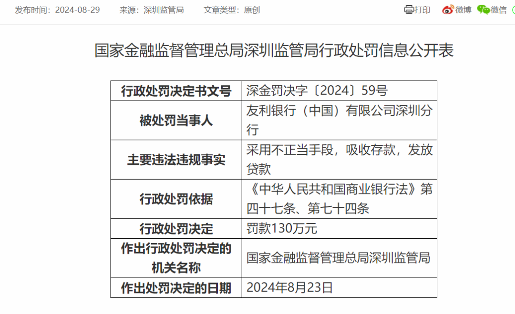Image resolution: width=515 pixels, height=314 pixels.
Task: Click the penalized party 友利银行（中国）有限公司深圳分行
Action: coord(340,121)
